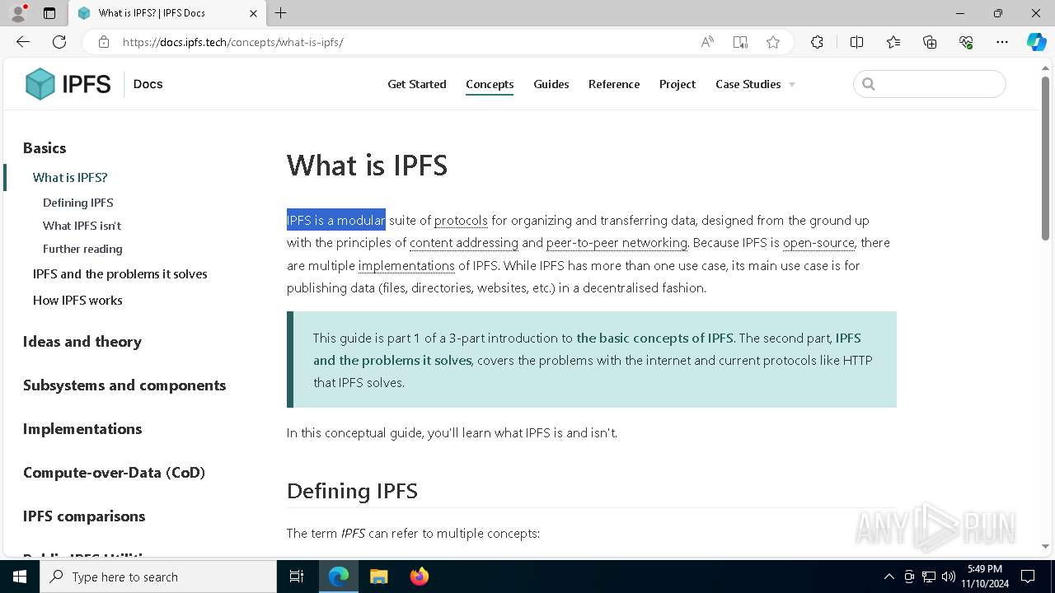Focus the docs search field
This screenshot has width=1055, height=593.
pos(930,84)
